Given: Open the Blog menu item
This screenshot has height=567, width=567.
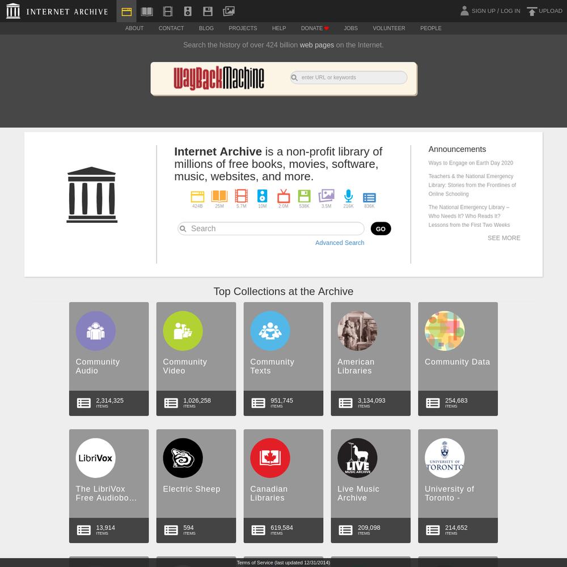Looking at the screenshot, I should 206,28.
